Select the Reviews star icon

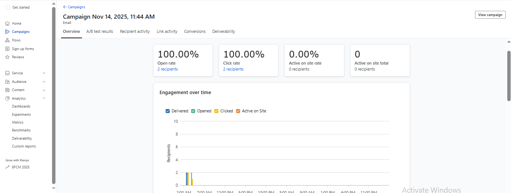coord(7,57)
